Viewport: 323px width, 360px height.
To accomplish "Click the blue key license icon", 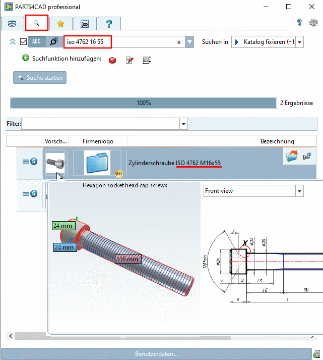I will (299, 23).
